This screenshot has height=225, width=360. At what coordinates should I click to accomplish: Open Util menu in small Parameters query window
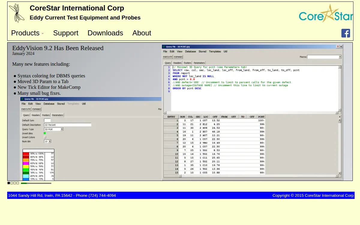pos(84,104)
